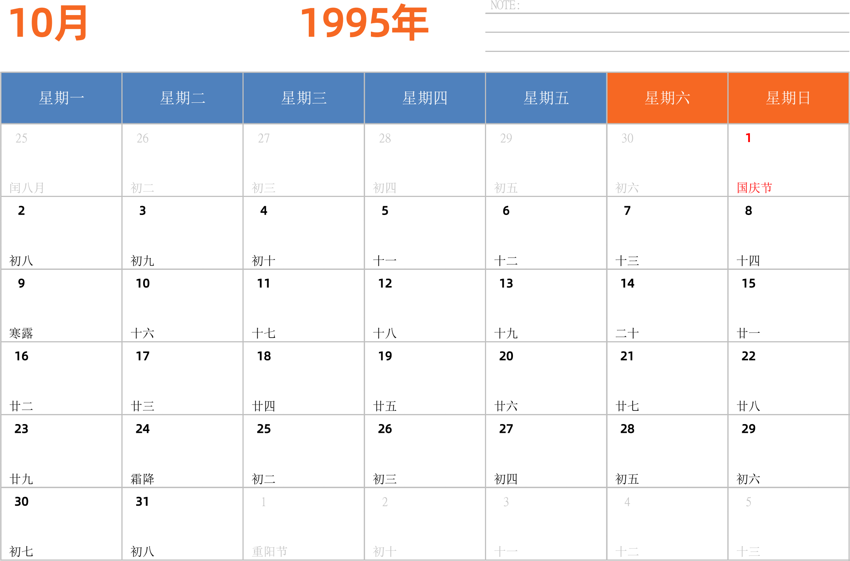Select the orange 星期六 header
The image size is (850, 561).
pos(667,98)
